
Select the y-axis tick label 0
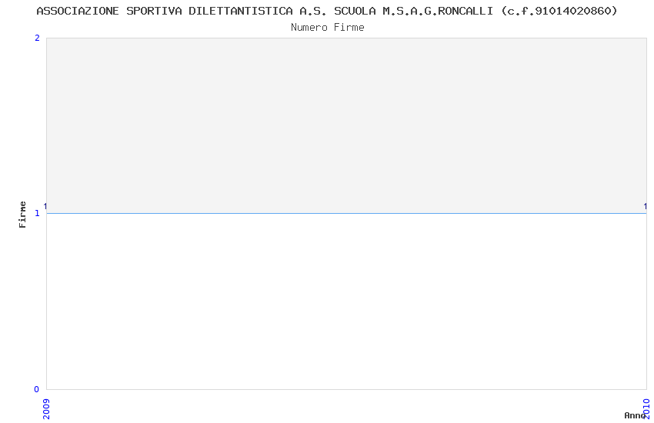pos(37,389)
